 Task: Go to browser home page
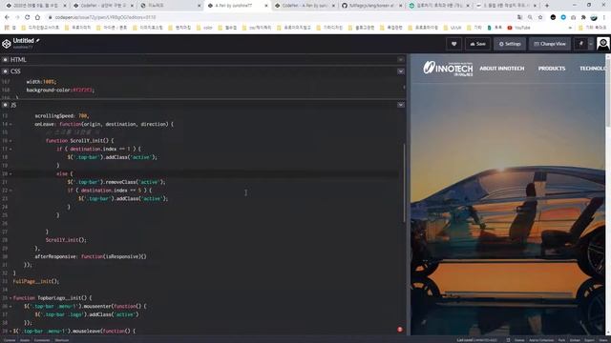(x=38, y=17)
